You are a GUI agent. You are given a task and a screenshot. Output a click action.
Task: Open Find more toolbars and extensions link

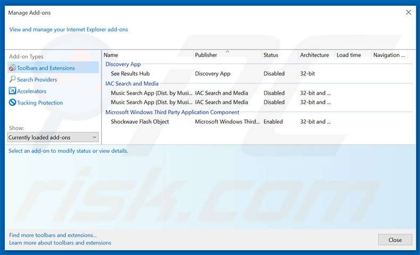(53, 235)
